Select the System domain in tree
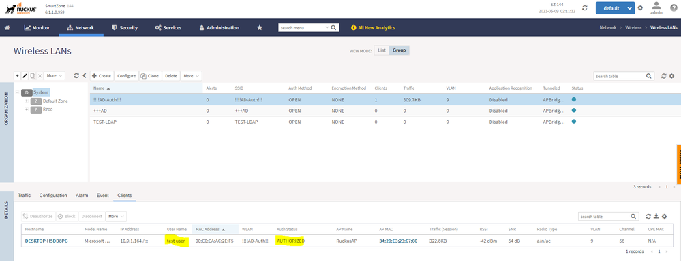 coord(42,92)
